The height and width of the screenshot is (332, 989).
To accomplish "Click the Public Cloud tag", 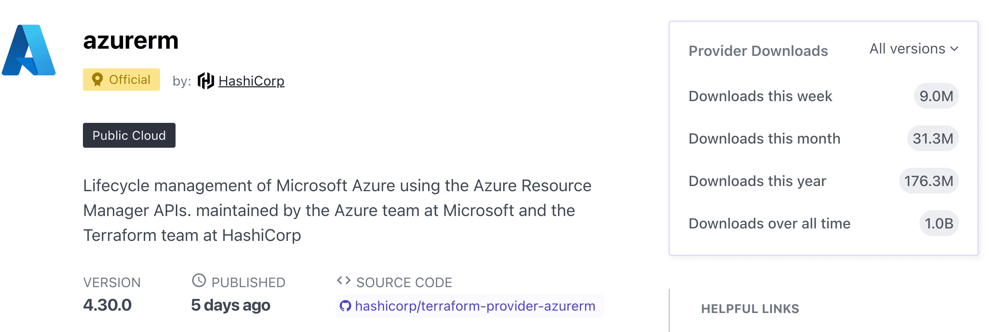I will (x=129, y=135).
